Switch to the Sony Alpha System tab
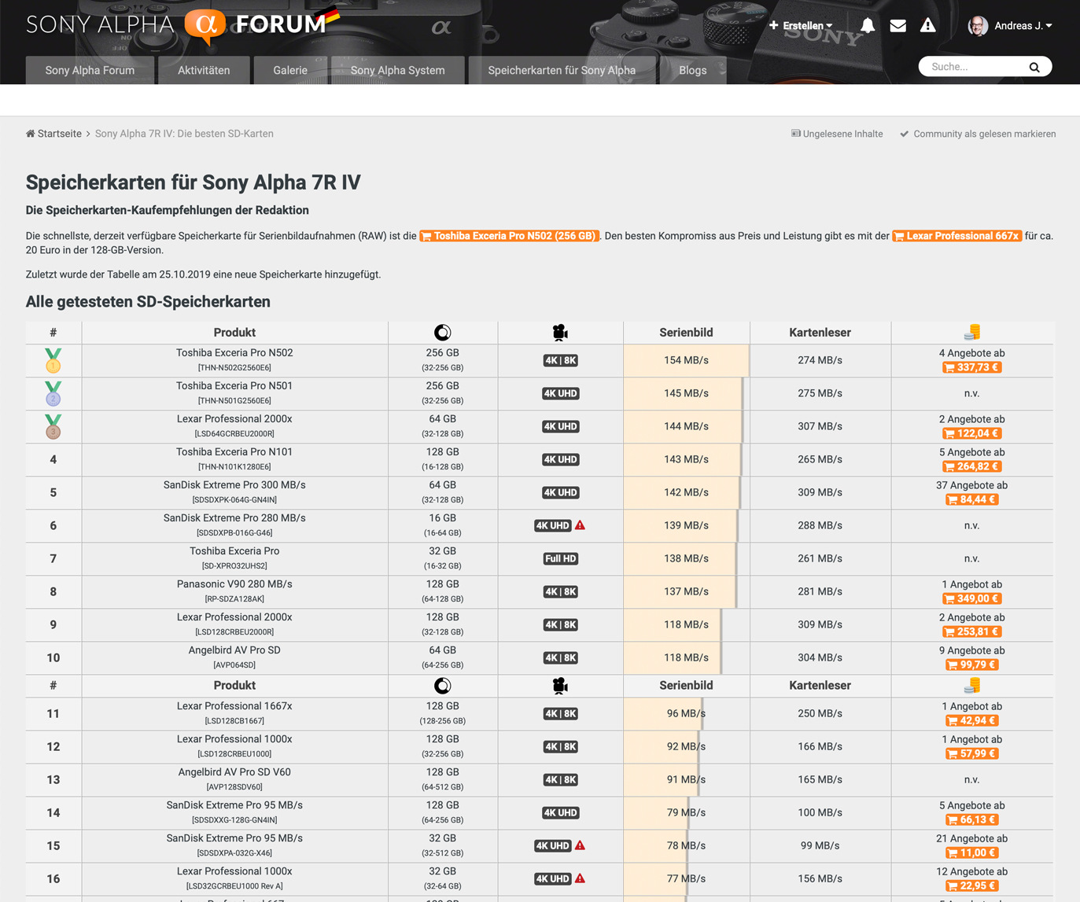 point(397,70)
